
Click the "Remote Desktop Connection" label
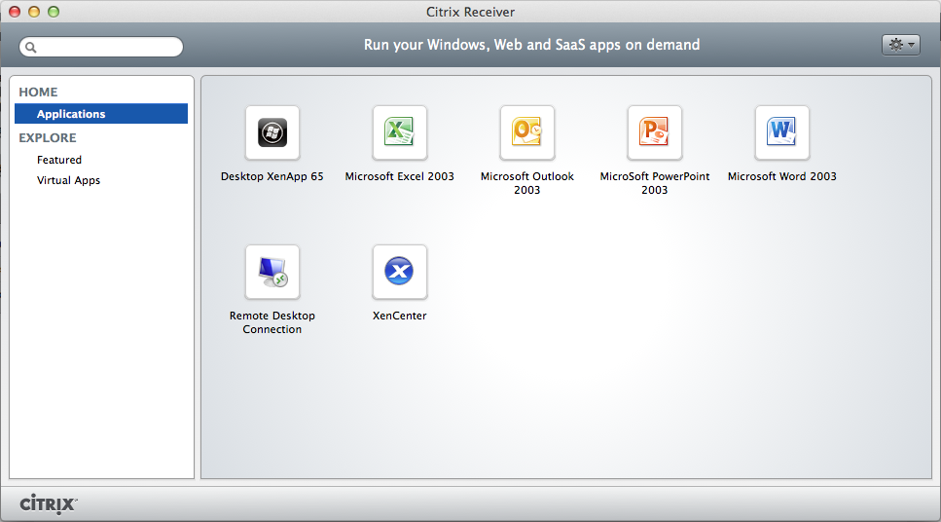272,322
